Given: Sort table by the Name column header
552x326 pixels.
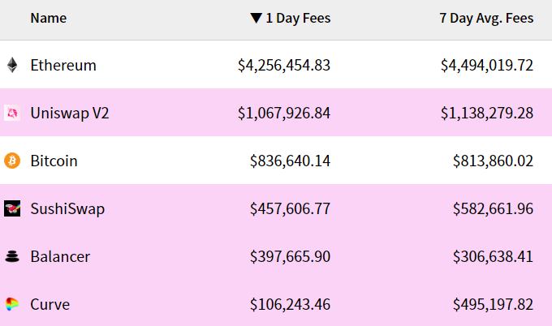Looking at the screenshot, I should pos(49,18).
